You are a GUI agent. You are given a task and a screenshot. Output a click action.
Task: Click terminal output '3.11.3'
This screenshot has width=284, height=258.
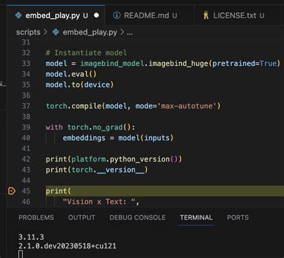point(31,237)
